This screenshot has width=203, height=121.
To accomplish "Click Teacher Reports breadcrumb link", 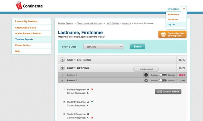I will pyautogui.click(x=66, y=23).
